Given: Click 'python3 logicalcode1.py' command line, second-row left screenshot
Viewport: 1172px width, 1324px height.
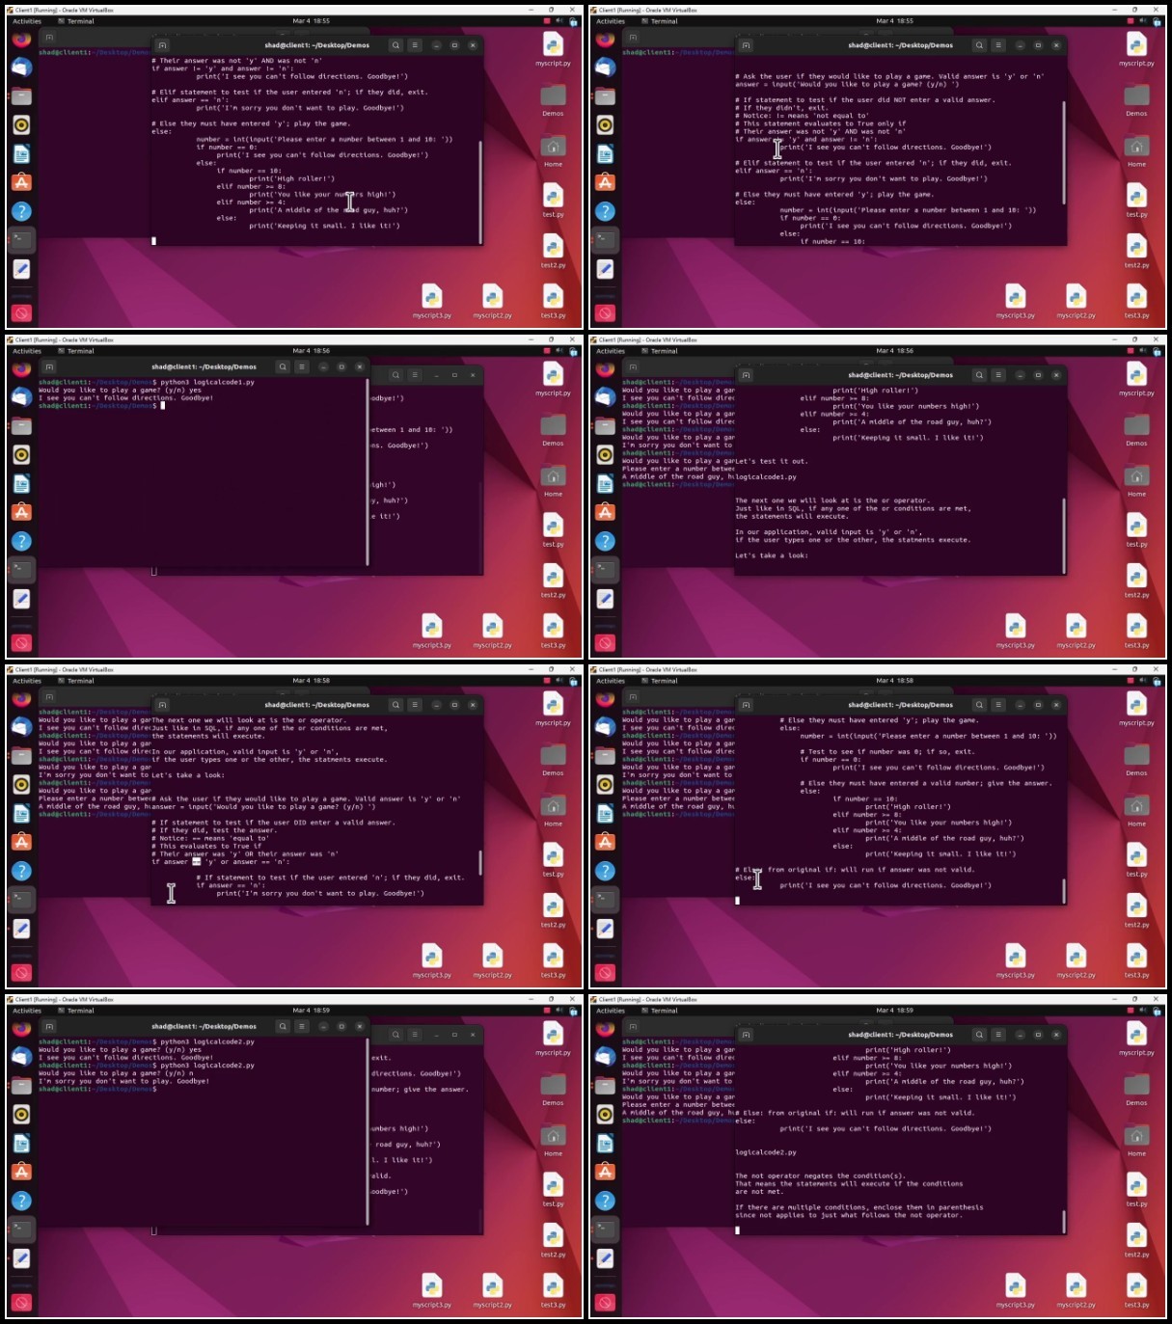Looking at the screenshot, I should click(x=207, y=382).
